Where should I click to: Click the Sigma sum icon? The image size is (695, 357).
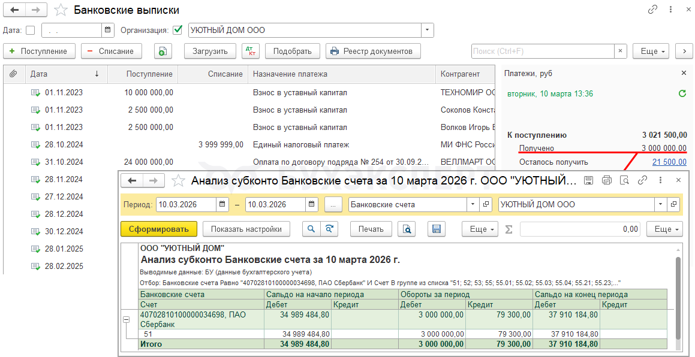[x=509, y=229]
